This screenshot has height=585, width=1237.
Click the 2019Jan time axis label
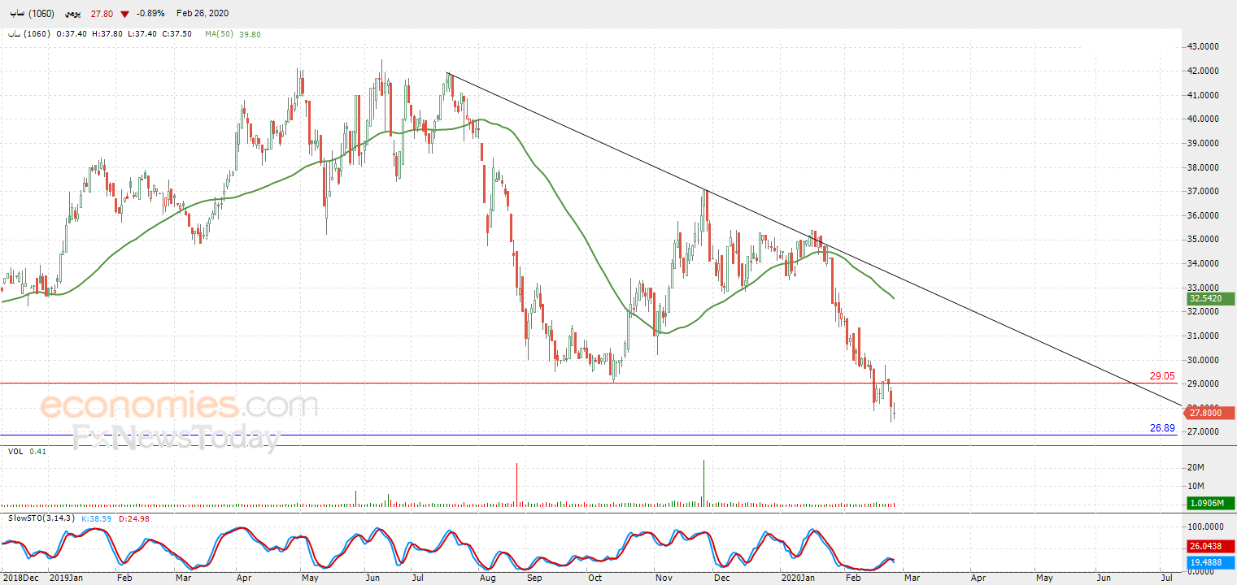pos(65,578)
